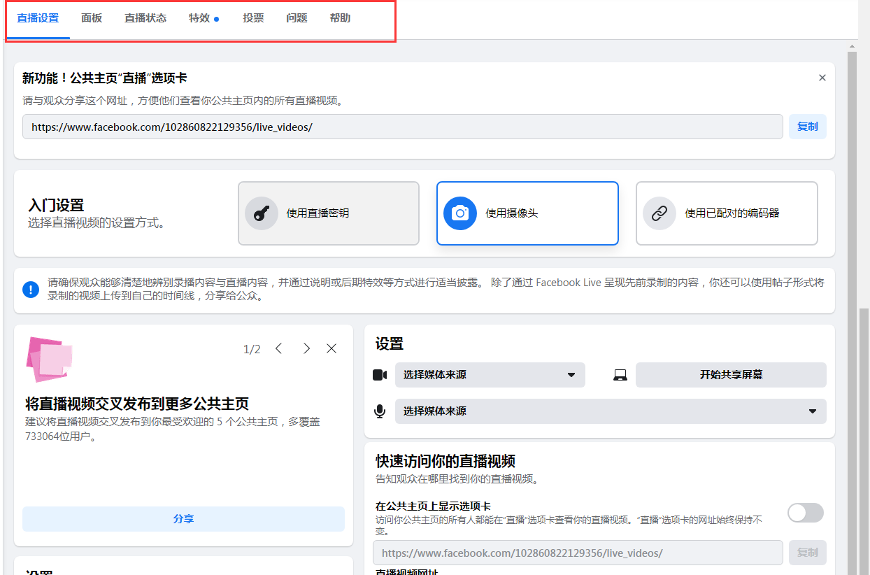Click the pink crossposting illustration

pyautogui.click(x=49, y=359)
